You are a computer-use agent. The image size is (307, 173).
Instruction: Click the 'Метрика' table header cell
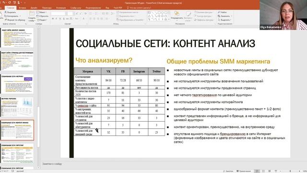87,72
